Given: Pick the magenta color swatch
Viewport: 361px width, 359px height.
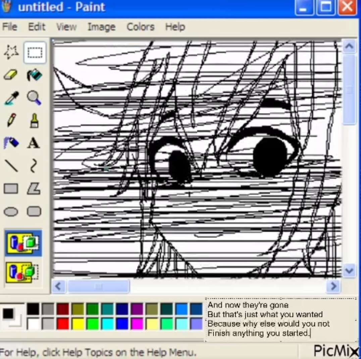Looking at the screenshot, I should pos(137,323).
